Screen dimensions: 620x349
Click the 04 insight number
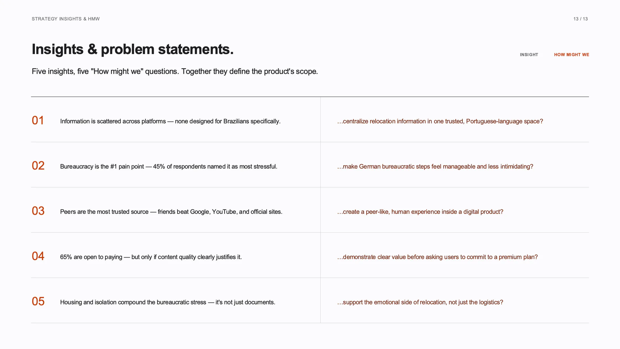tap(38, 256)
